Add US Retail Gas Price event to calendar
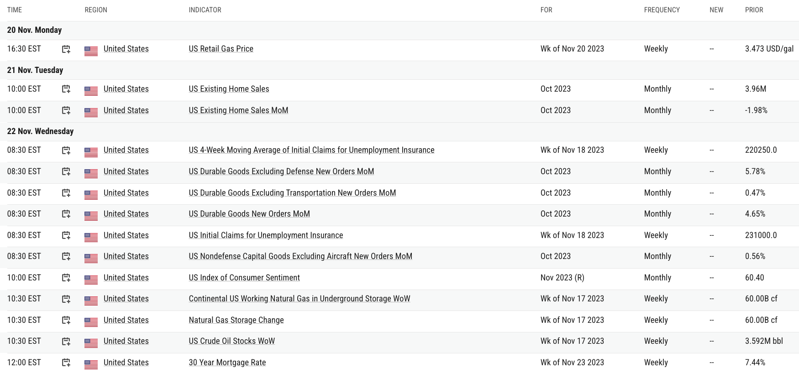Image resolution: width=799 pixels, height=373 pixels. pos(66,49)
